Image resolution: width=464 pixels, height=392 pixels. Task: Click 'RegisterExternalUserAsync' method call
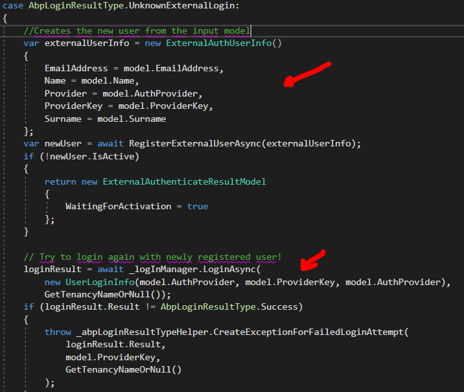[x=195, y=143]
